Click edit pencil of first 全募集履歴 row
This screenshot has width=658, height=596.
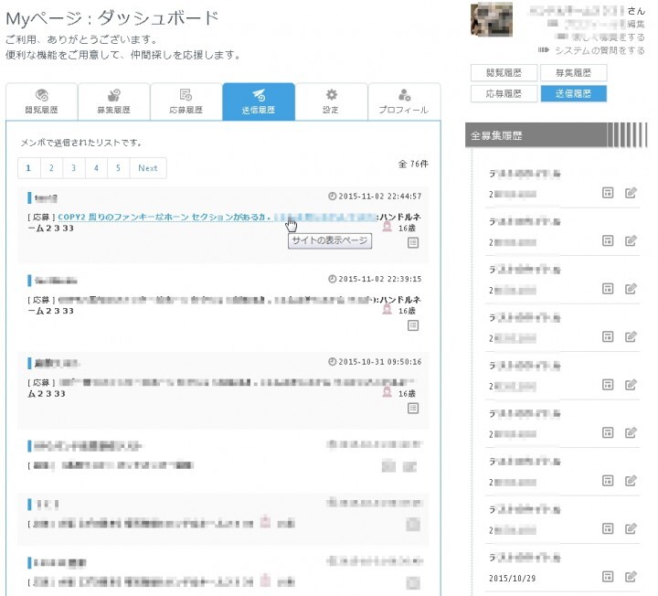point(631,193)
